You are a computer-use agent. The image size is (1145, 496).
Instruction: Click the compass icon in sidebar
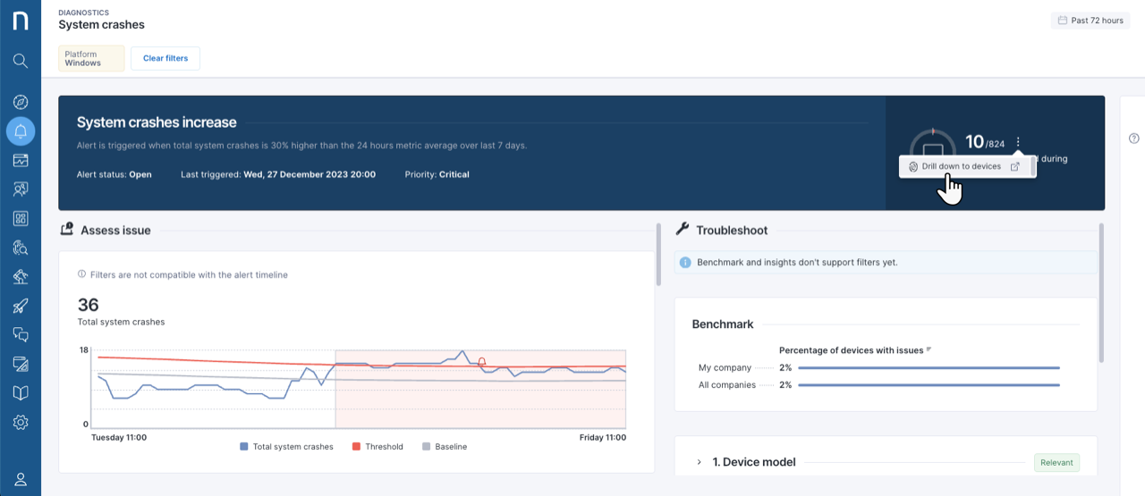21,102
